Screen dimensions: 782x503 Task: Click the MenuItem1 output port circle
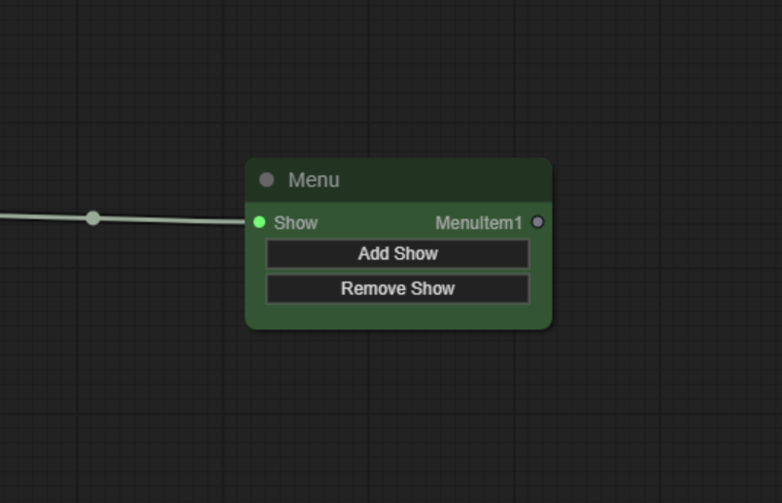click(538, 222)
